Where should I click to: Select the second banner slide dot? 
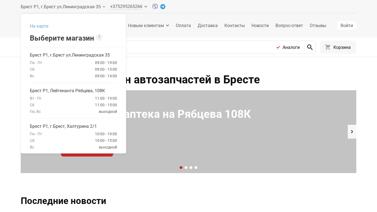(x=186, y=168)
